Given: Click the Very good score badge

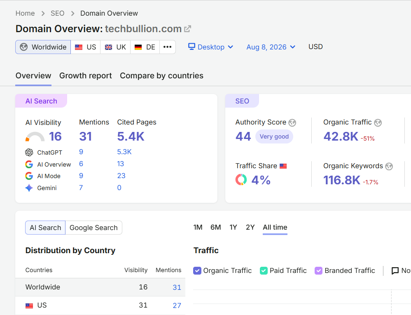Looking at the screenshot, I should (x=274, y=136).
